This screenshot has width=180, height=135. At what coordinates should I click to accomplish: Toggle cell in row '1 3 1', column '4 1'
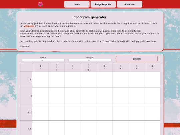(40, 128)
